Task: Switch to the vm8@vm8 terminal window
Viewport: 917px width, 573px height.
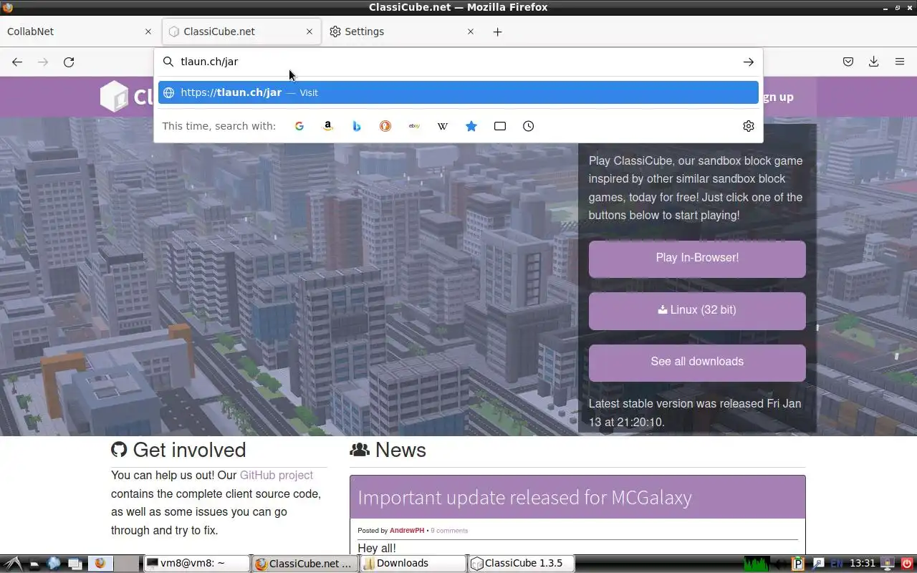Action: [196, 564]
